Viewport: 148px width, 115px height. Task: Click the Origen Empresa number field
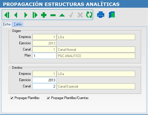click(44, 37)
